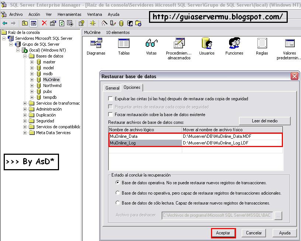Screen dimensions: 301x241
Task: Click the New job folder-clock icon
Action: point(138,23)
